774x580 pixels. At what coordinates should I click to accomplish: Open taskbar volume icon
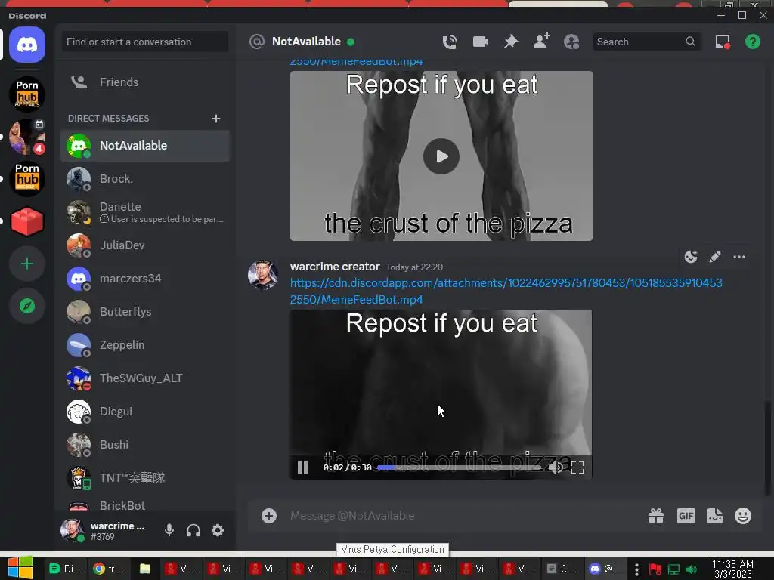coord(692,569)
